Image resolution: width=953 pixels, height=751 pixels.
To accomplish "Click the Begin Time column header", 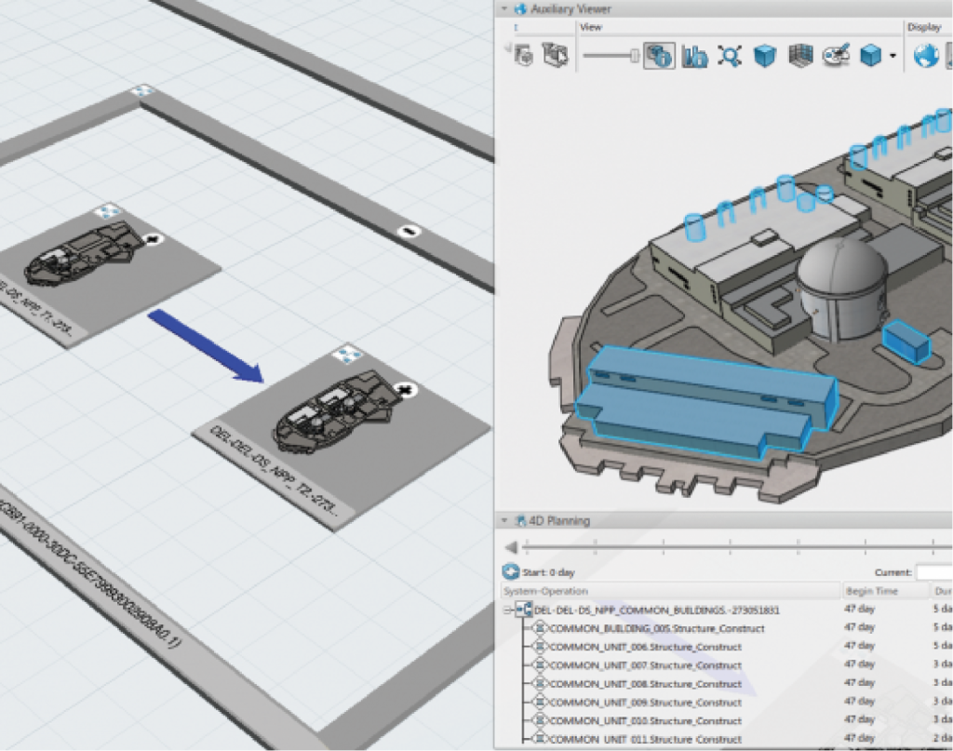I will click(871, 591).
